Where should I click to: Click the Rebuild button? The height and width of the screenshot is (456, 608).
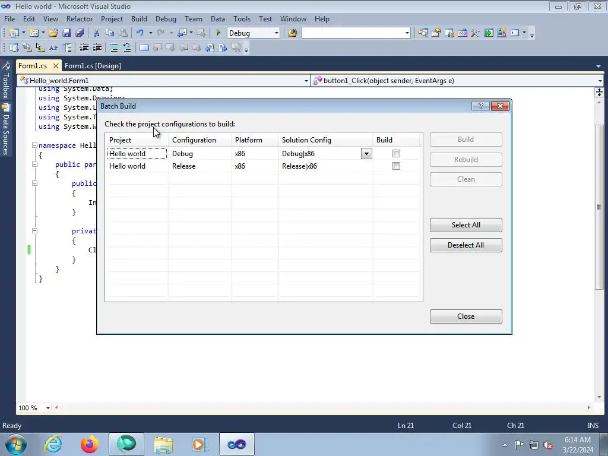465,159
